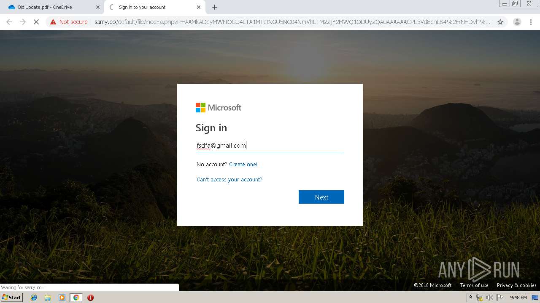Open File Explorer from the taskbar

click(48, 298)
